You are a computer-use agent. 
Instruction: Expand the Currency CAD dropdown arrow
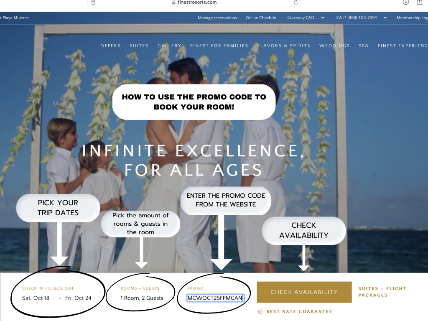(323, 18)
